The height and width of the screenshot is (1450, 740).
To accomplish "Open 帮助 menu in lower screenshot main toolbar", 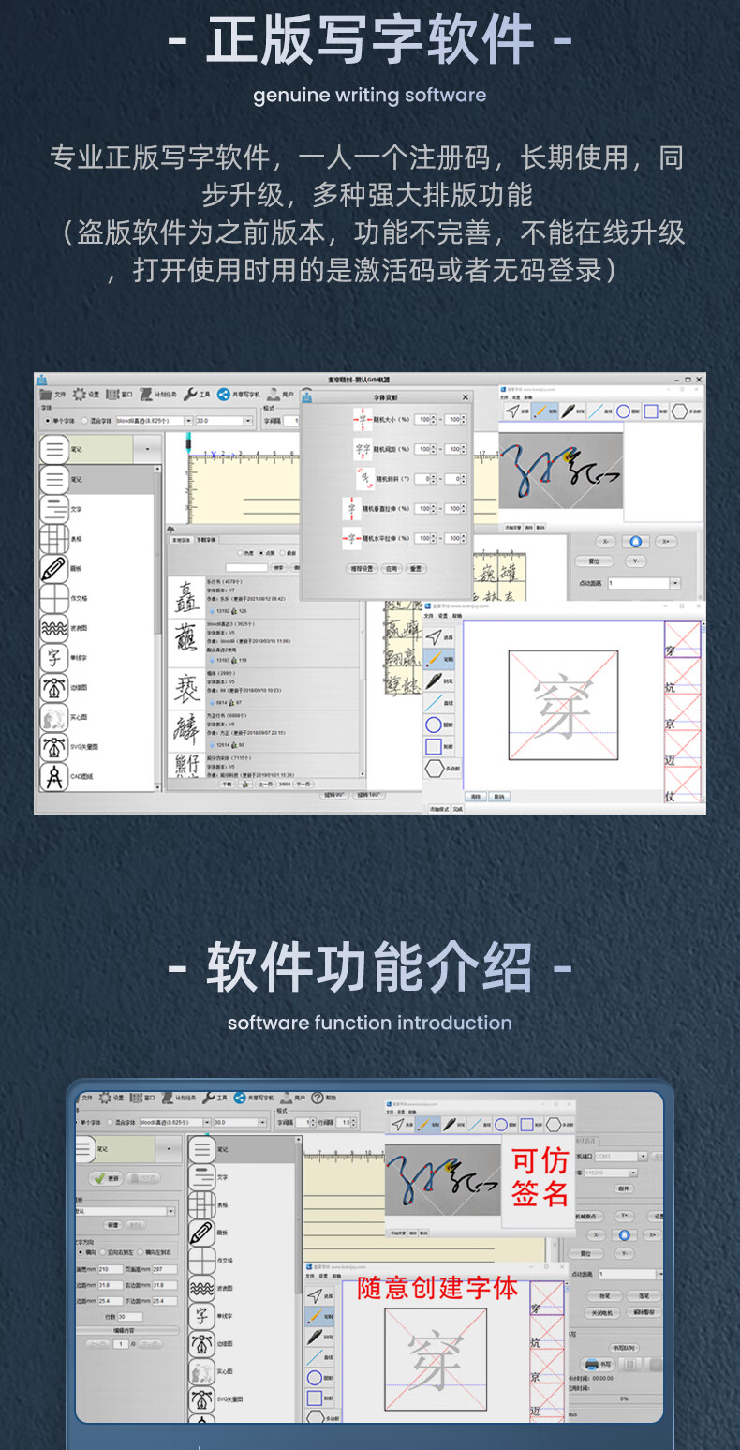I will [x=324, y=1098].
